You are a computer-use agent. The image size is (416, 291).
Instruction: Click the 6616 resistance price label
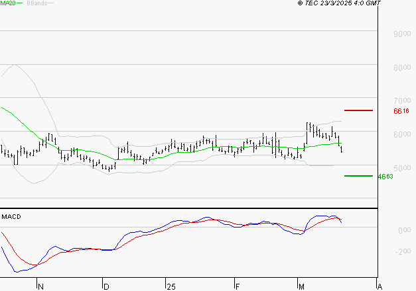coord(401,111)
